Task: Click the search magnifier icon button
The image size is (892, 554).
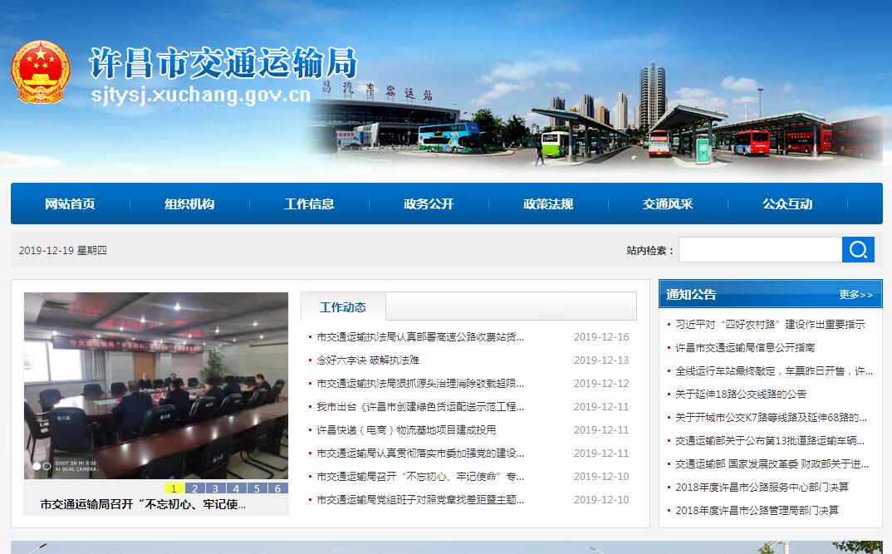Action: [858, 250]
